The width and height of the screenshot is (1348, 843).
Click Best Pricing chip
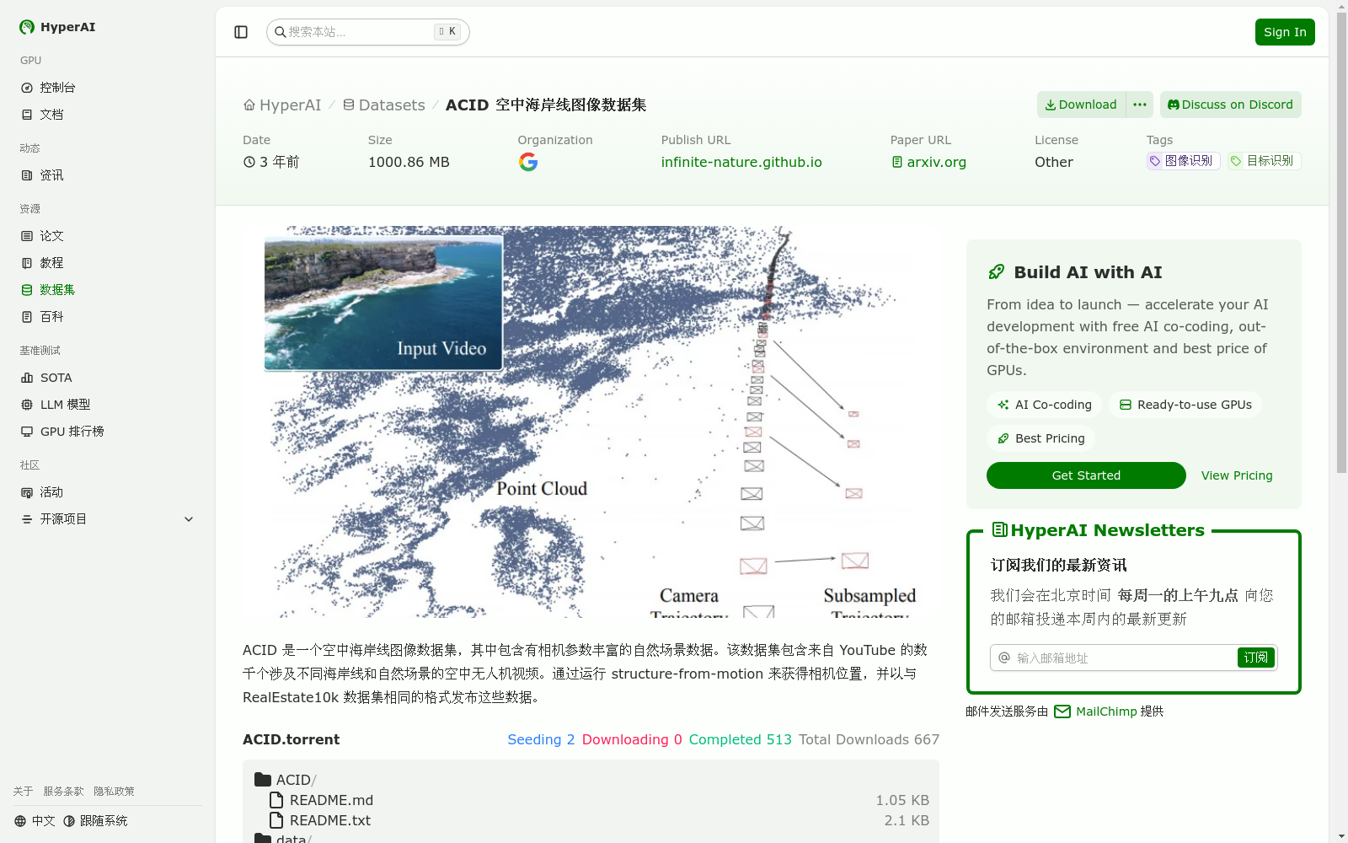click(x=1040, y=438)
